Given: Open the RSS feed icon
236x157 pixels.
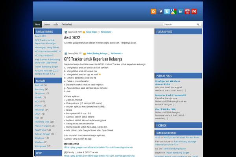Looking at the screenshot, I should [153, 11].
